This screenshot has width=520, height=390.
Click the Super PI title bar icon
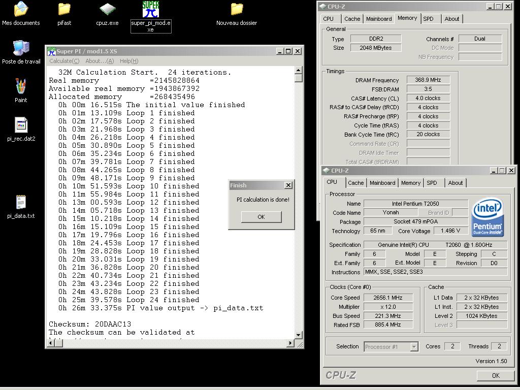[51, 51]
